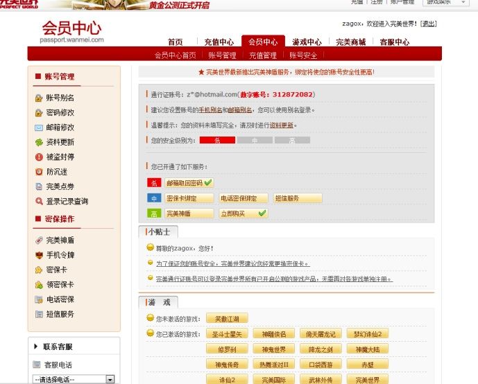Click the 密保卡 update tip link
This screenshot has width=478, height=384.
coord(233,263)
